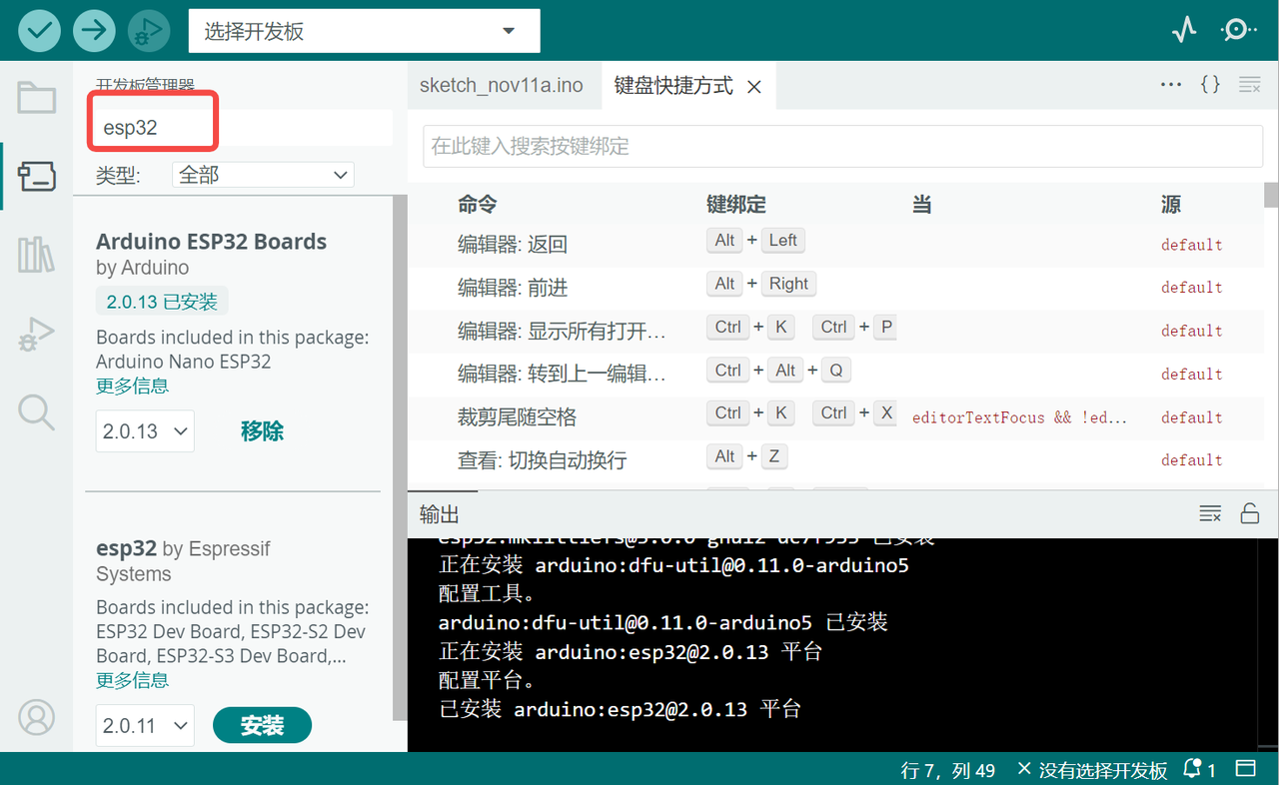Open the Serial Plotter

(1184, 31)
